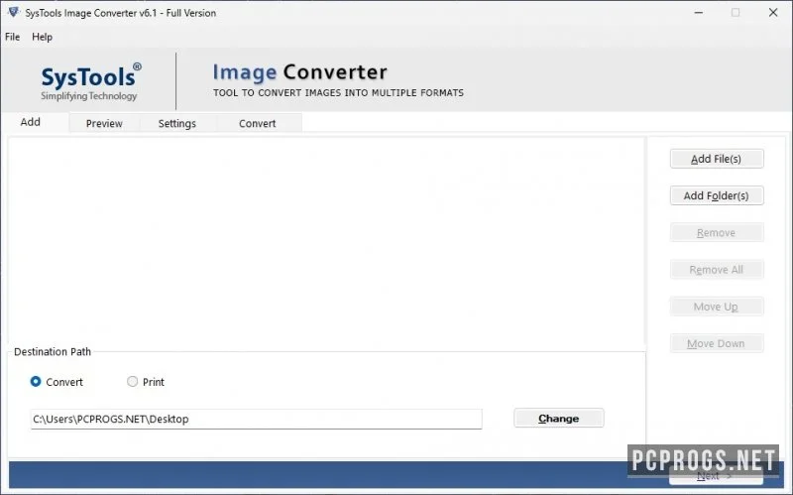Switch to the Settings tab
The height and width of the screenshot is (495, 793).
(177, 123)
